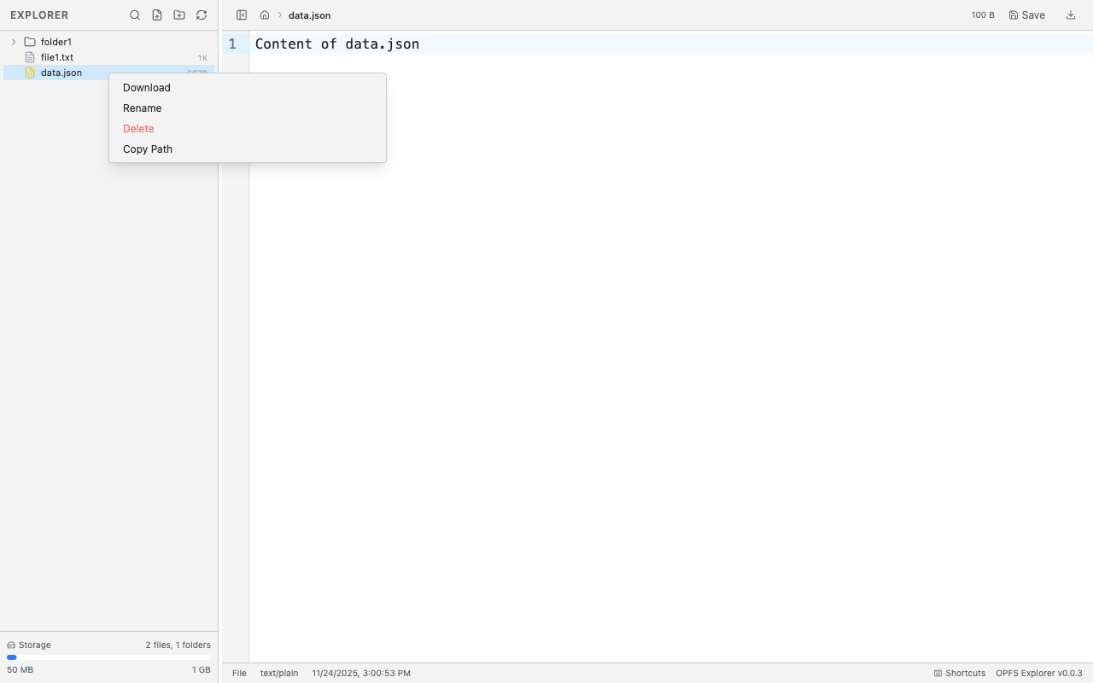
Task: Delete data.json via the context menu option
Action: pyautogui.click(x=138, y=128)
